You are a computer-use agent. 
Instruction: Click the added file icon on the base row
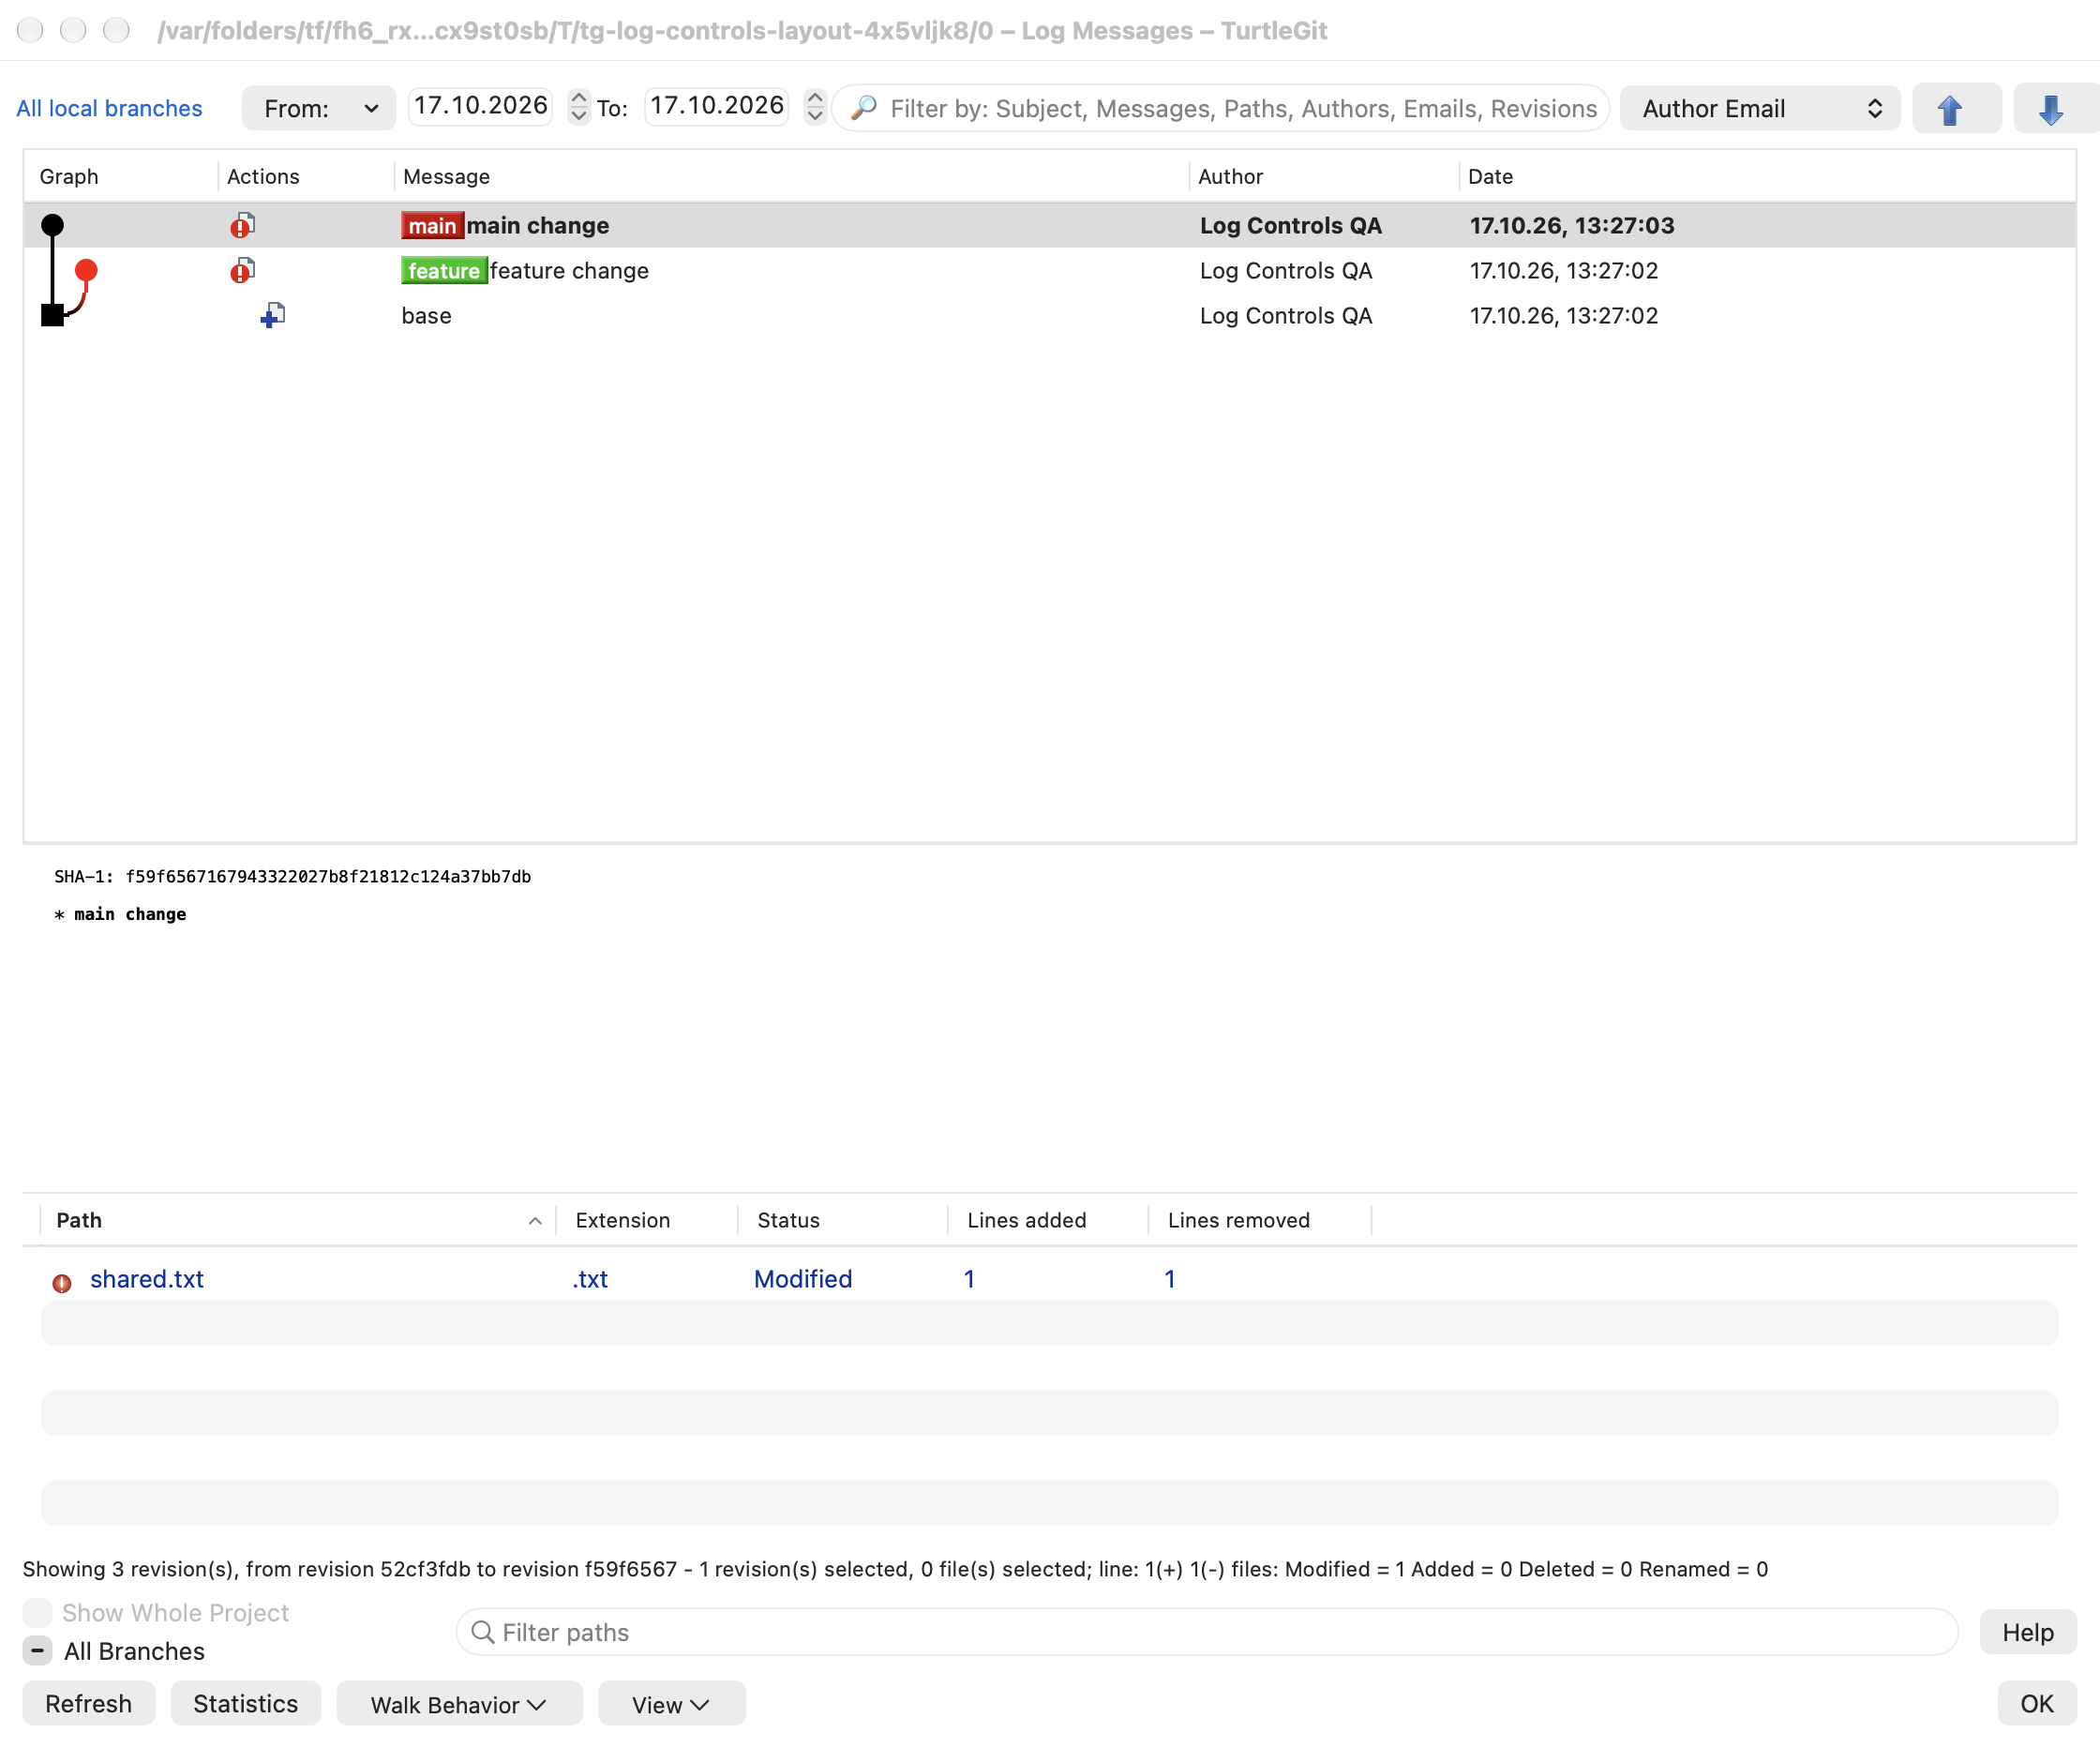point(273,316)
